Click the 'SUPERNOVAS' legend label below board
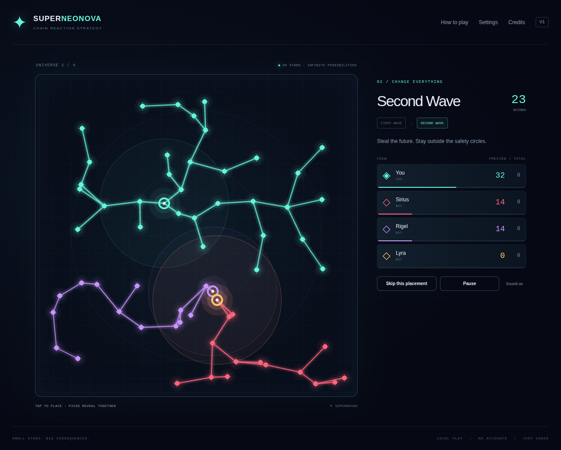Screen dimensions: 561x450 click(x=346, y=406)
